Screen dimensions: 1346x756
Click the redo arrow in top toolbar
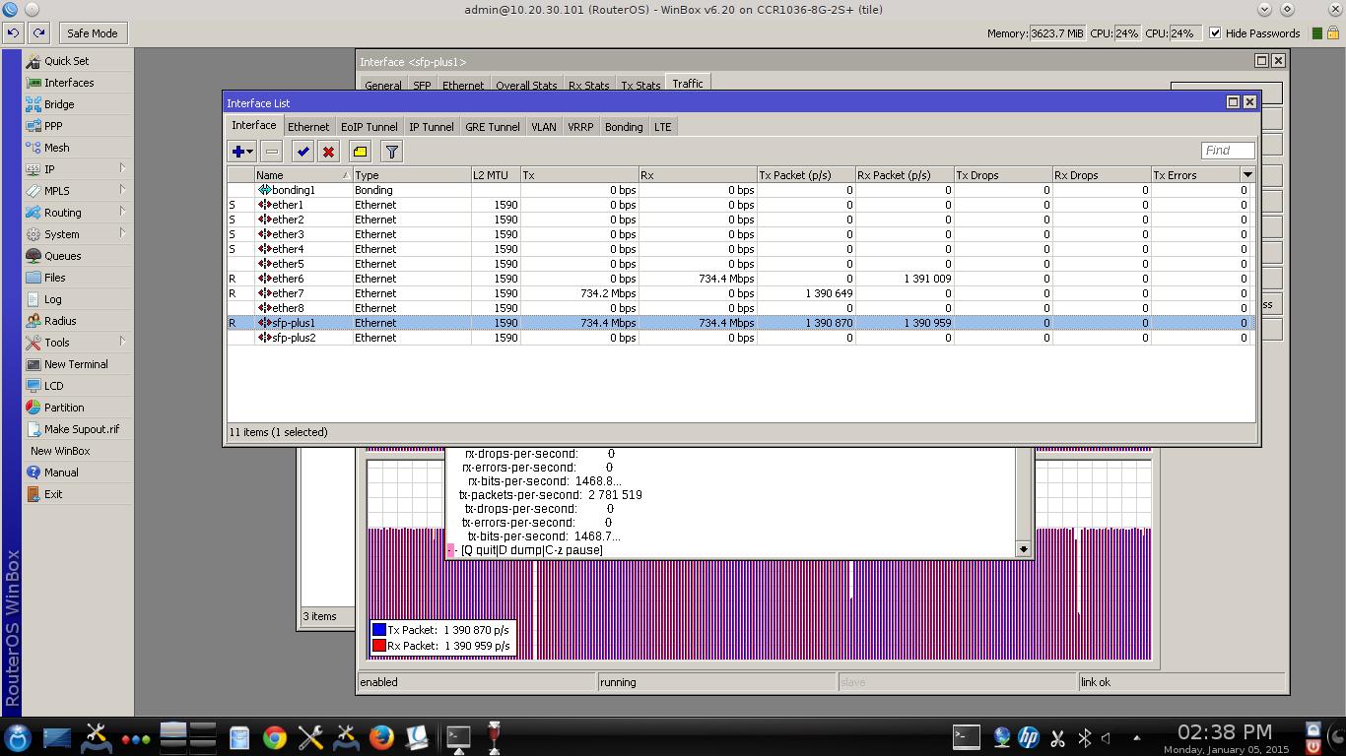38,33
